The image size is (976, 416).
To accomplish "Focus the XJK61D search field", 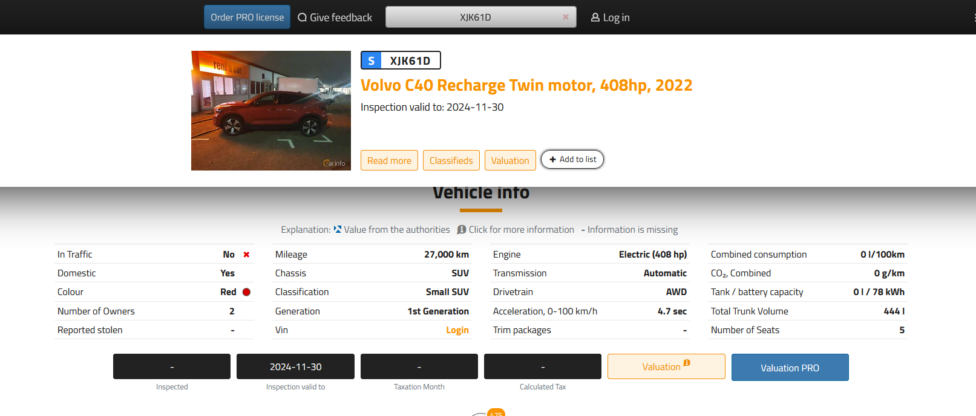I will click(x=480, y=17).
